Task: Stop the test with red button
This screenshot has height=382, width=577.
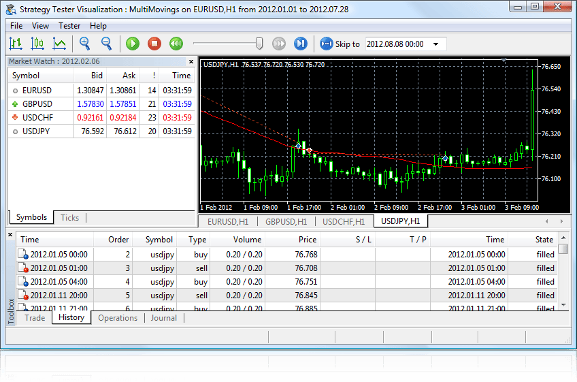Action: [154, 44]
